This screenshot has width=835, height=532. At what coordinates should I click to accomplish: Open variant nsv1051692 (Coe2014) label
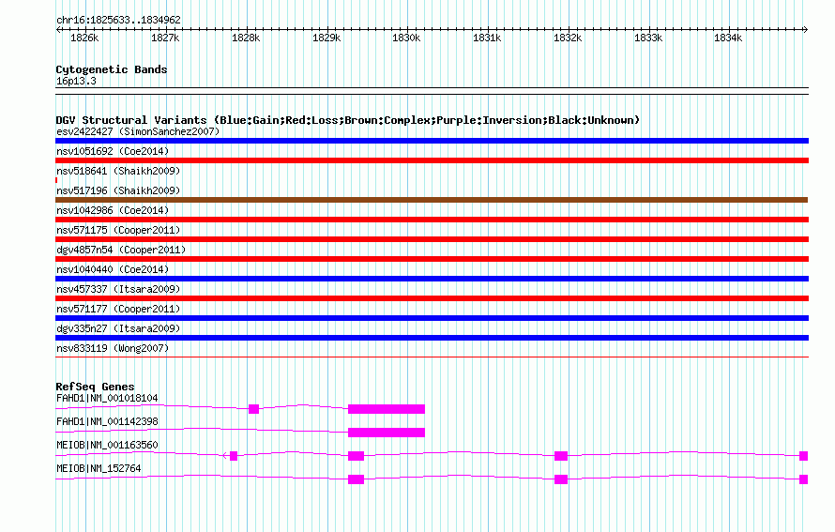tap(113, 151)
